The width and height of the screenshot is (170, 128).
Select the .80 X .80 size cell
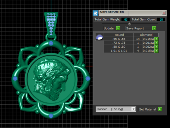119,47
